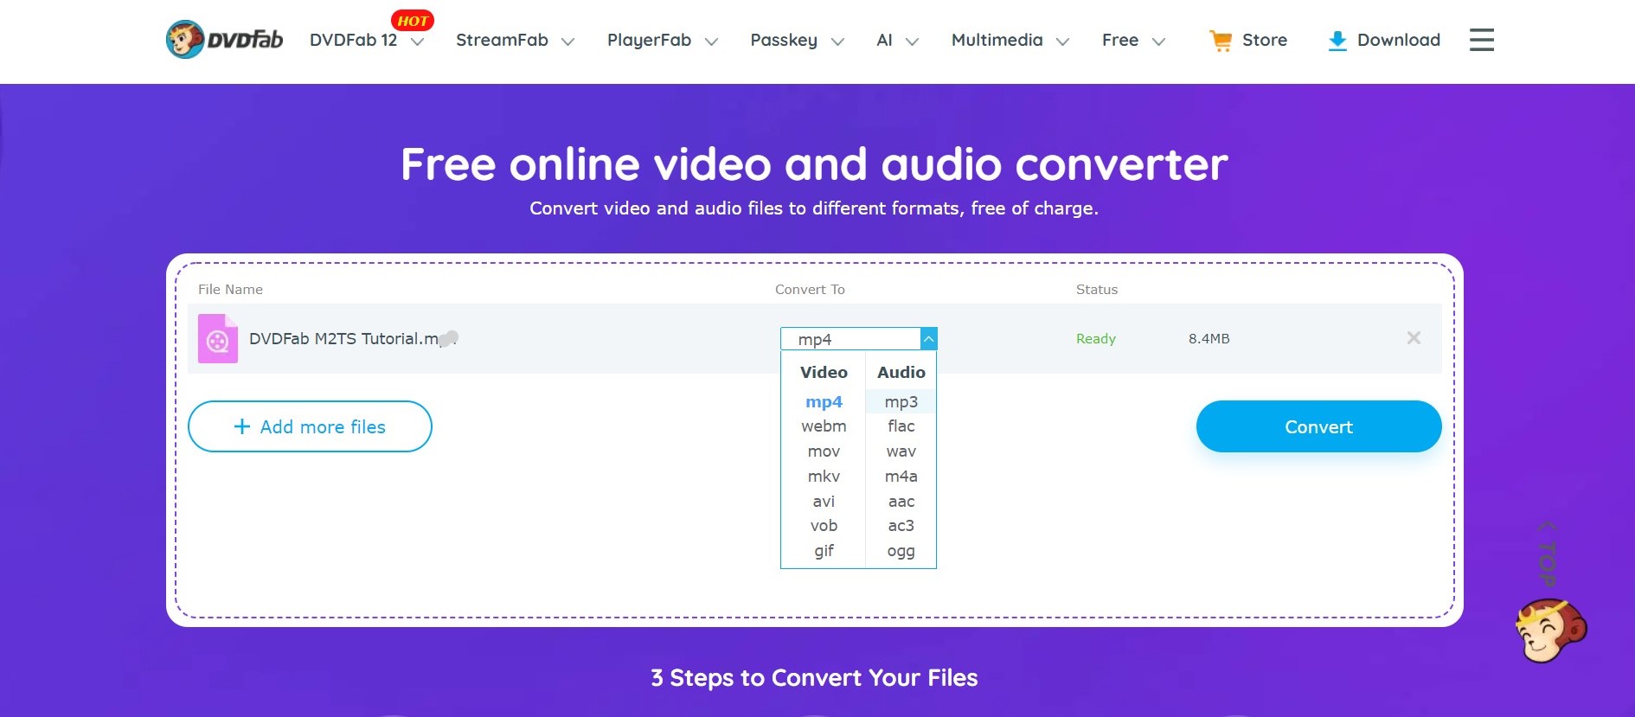
Task: Select ogg audio format
Action: (901, 551)
